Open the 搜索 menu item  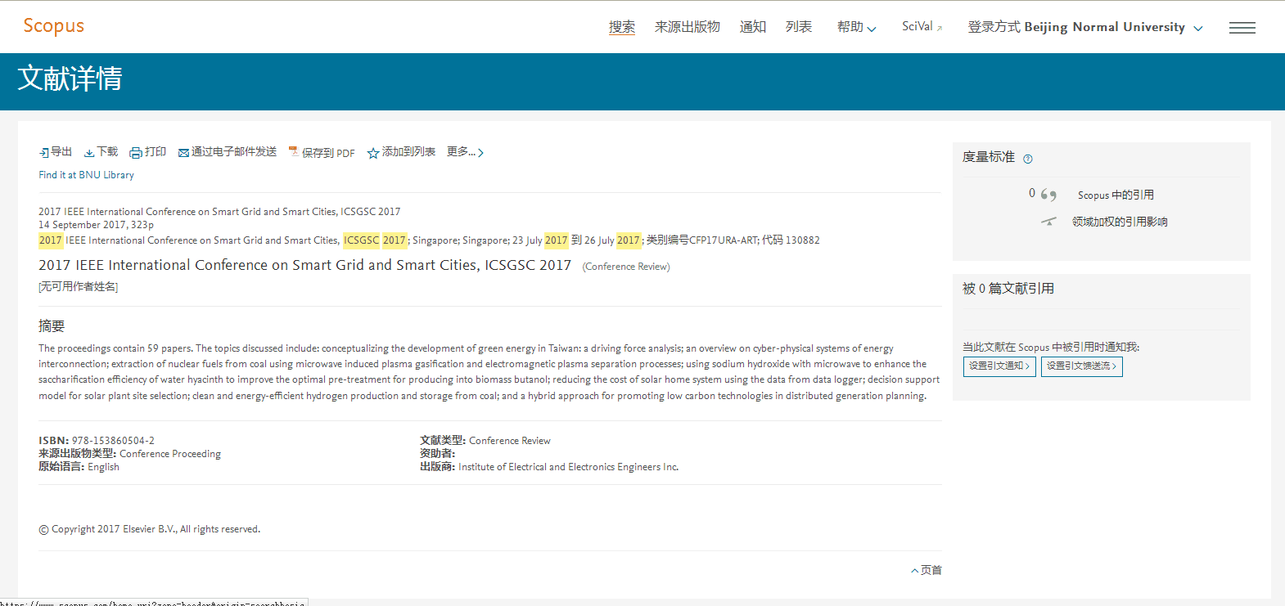click(x=622, y=27)
